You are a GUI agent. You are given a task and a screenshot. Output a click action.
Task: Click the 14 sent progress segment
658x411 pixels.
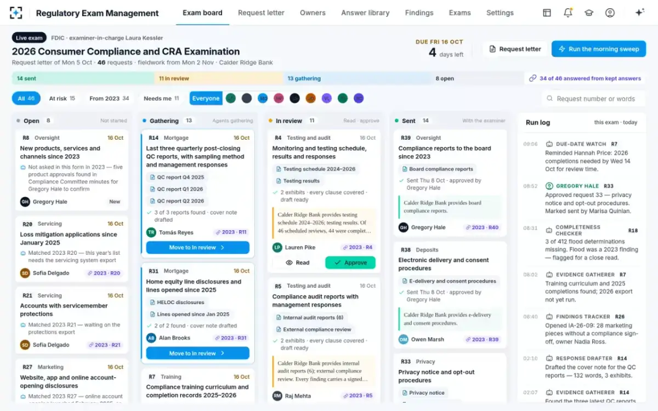[83, 78]
